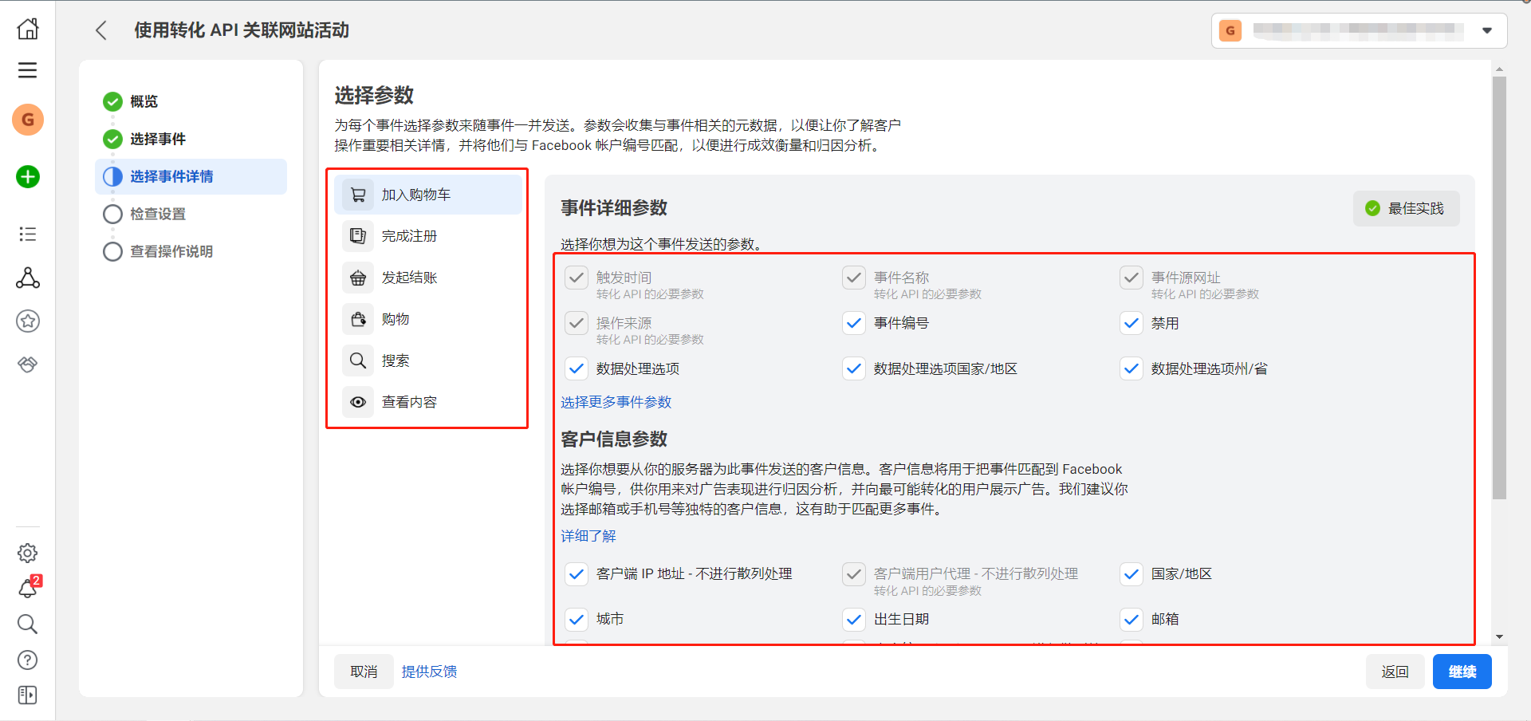Open notifications bell with badge 2
The image size is (1531, 721).
pos(28,588)
